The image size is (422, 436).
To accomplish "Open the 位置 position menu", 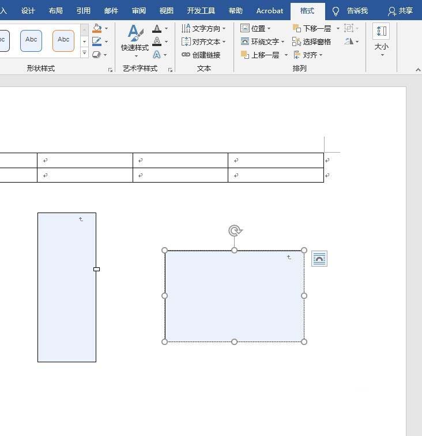I will 255,28.
